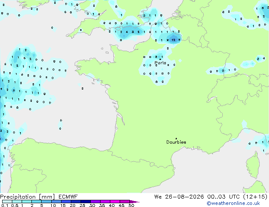Click the 25 legend scale label
The height and width of the screenshot is (207, 269).
82,205
